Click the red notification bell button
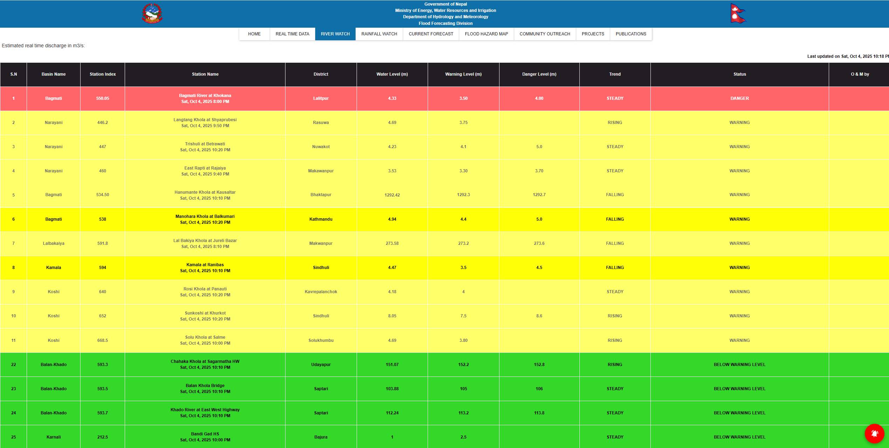Viewport: 889px width, 448px height. coord(874,434)
